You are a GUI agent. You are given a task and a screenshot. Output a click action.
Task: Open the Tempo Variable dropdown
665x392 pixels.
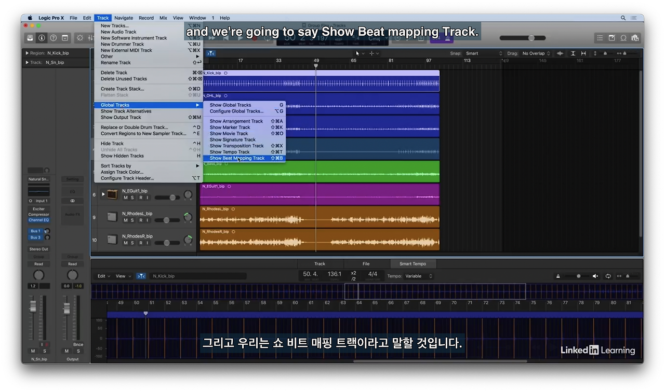(419, 276)
